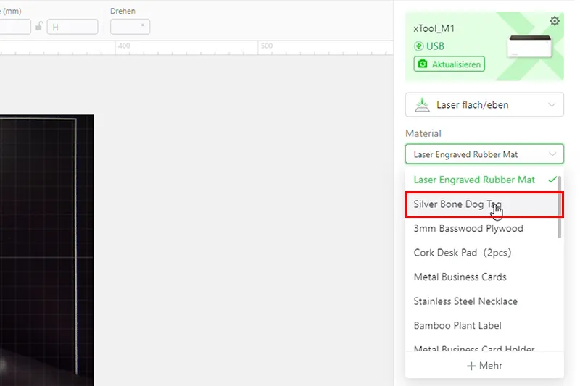This screenshot has height=386, width=580.
Task: Toggle the aspect ratio lock icon
Action: (x=39, y=27)
